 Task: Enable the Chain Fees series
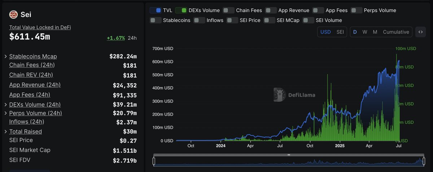[x=229, y=10]
